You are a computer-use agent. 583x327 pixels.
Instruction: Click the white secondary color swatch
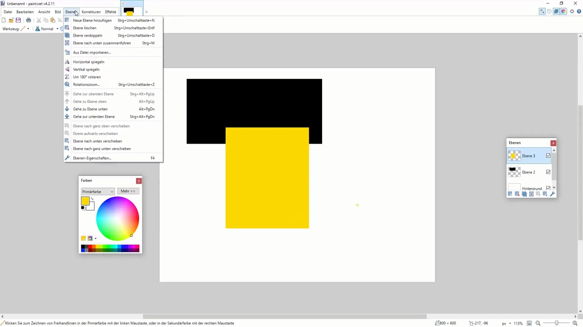tap(91, 207)
